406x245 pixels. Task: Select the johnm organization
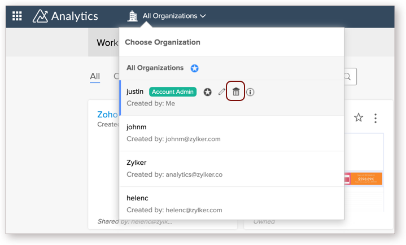coord(232,133)
